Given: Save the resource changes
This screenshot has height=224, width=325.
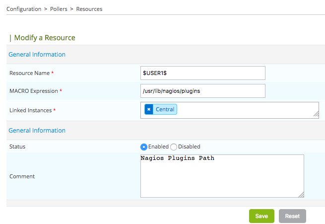Looking at the screenshot, I should pos(261,216).
